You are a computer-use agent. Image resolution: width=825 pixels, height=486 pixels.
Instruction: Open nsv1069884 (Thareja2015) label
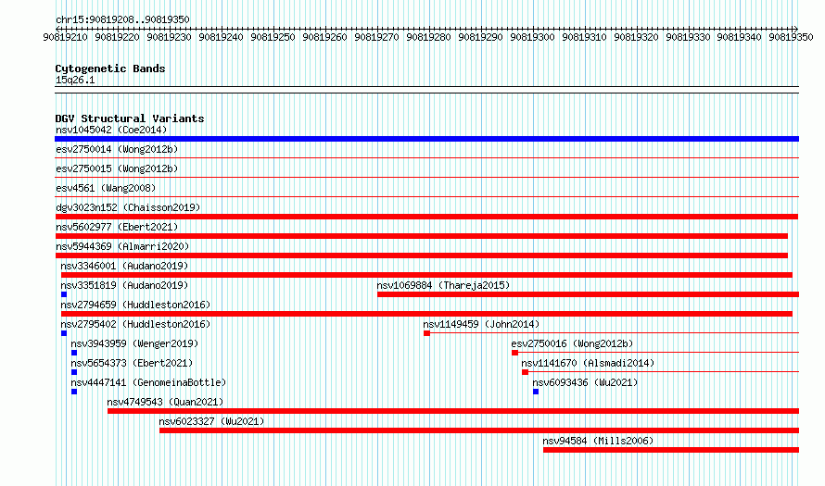(x=443, y=285)
